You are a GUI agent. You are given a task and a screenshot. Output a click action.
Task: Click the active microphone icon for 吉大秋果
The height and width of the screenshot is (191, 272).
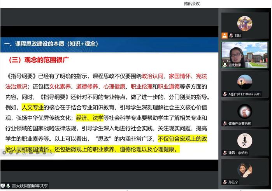pos(225,65)
